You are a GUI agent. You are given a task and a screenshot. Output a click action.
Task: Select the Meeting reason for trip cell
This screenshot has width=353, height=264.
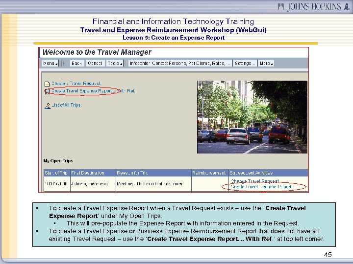[x=153, y=184]
